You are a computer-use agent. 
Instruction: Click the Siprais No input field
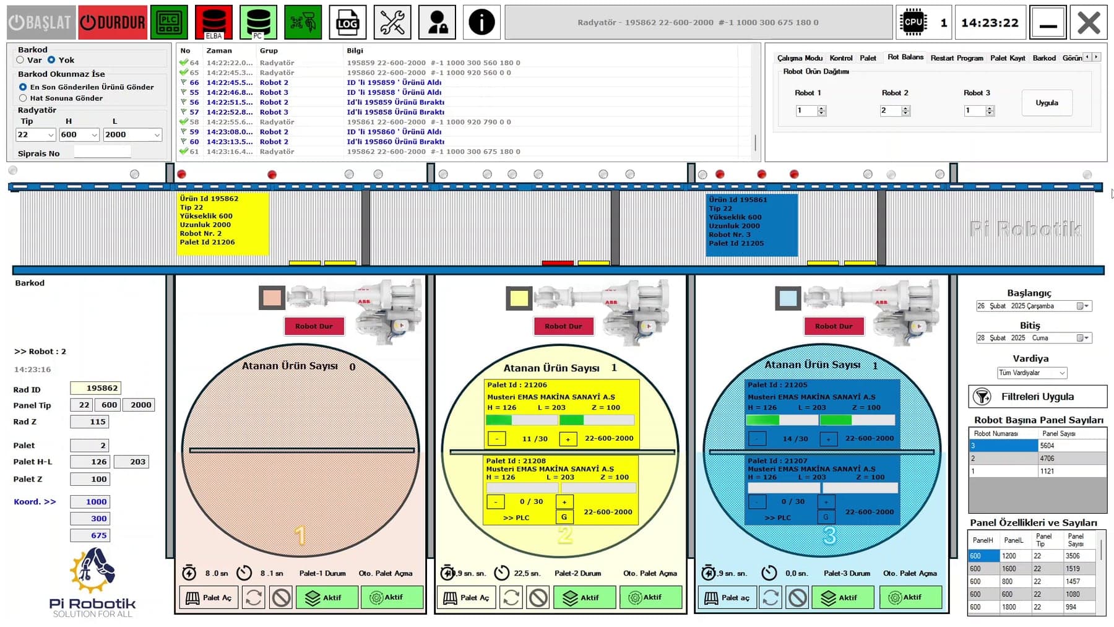(x=102, y=152)
